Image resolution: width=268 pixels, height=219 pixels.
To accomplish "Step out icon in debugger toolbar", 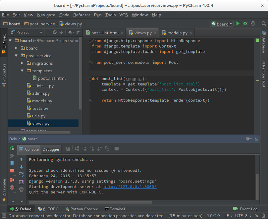I will click(x=99, y=149).
